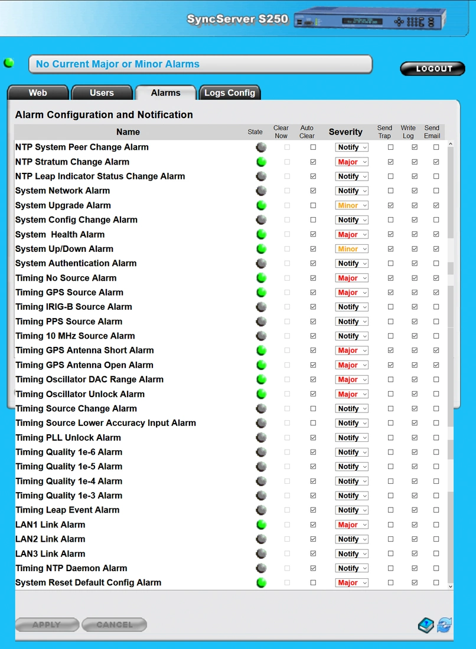Open severity dropdown for Timing NTP Daemon Alarm

pyautogui.click(x=352, y=568)
